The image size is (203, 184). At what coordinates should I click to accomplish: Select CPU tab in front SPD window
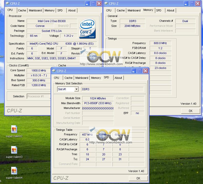[x=56, y=78]
